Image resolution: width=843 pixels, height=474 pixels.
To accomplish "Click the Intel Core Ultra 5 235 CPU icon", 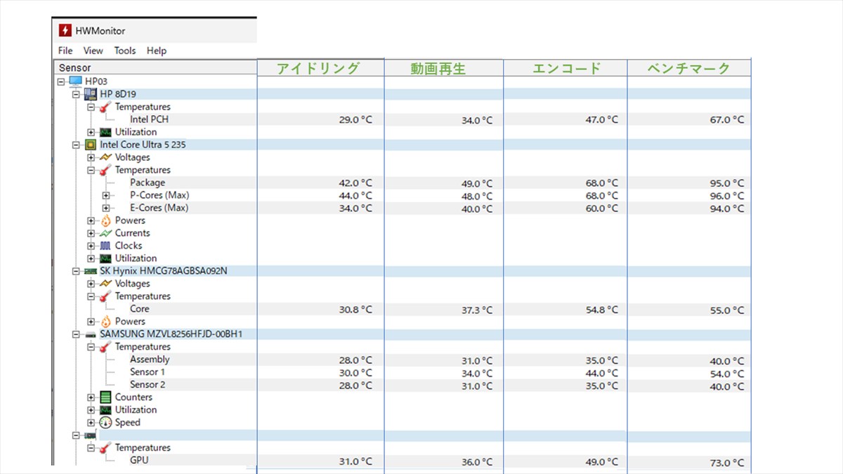I will tap(91, 145).
